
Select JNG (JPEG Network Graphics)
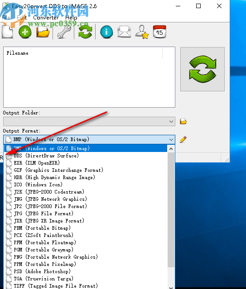coord(86,199)
